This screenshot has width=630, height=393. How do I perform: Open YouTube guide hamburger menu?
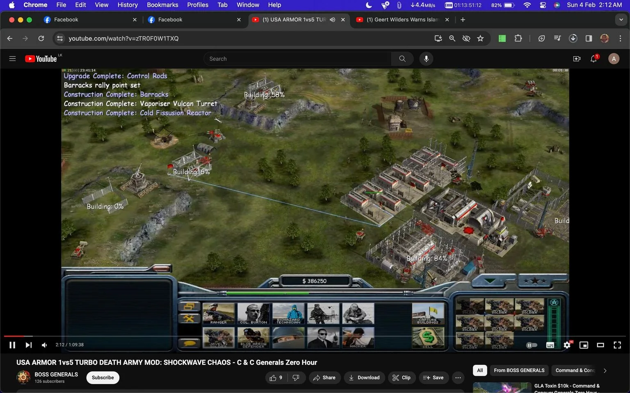coord(12,59)
